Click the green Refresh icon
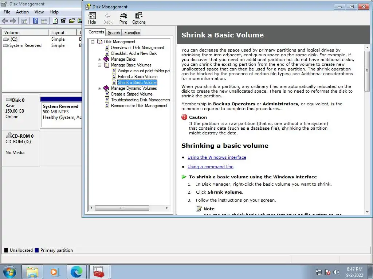 (x=55, y=21)
